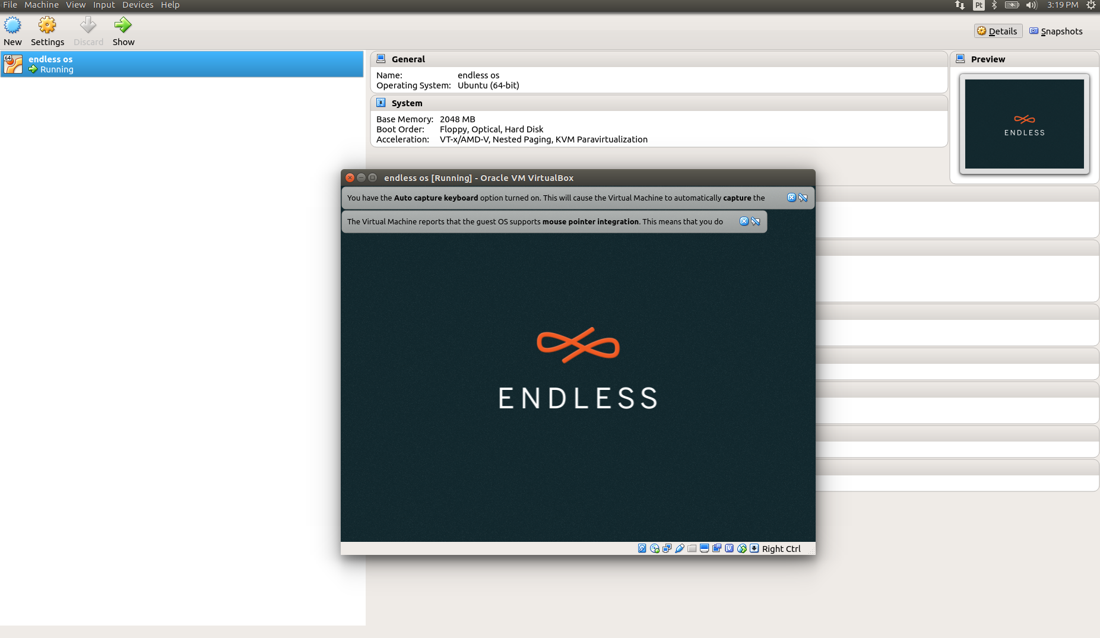
Task: Create a new virtual machine with New
Action: click(x=12, y=31)
